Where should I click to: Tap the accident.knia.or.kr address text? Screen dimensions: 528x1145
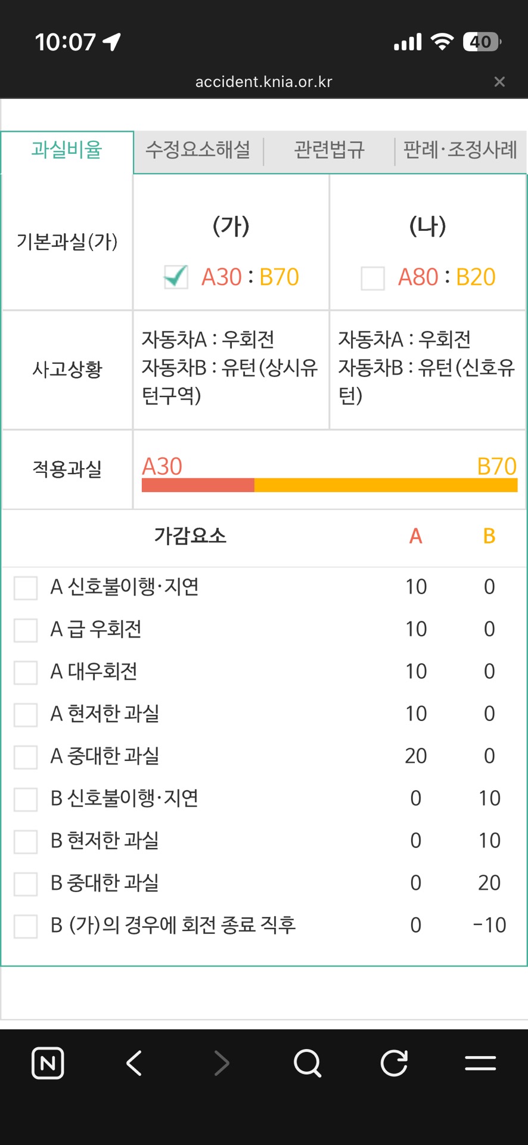click(263, 82)
